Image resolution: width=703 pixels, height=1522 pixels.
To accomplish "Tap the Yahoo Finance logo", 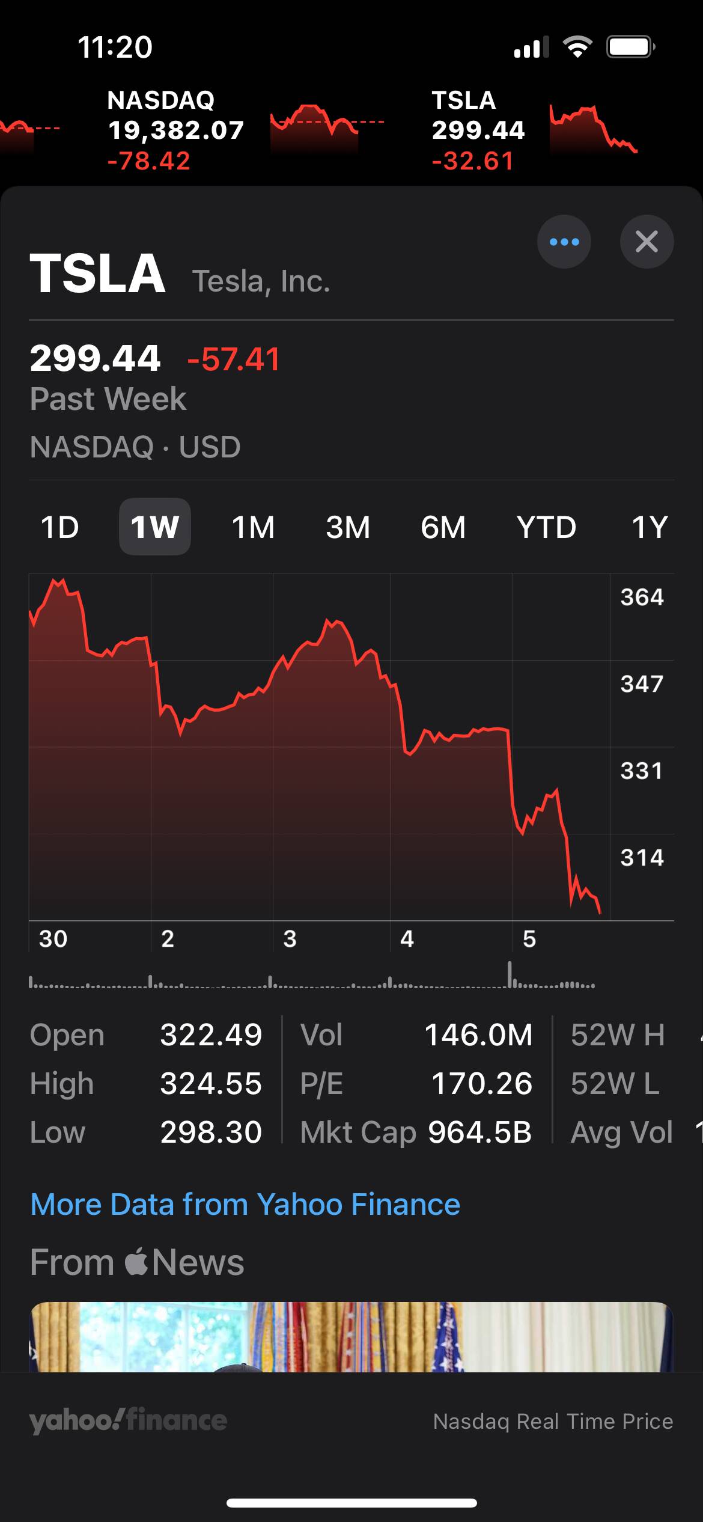I will pyautogui.click(x=128, y=1420).
